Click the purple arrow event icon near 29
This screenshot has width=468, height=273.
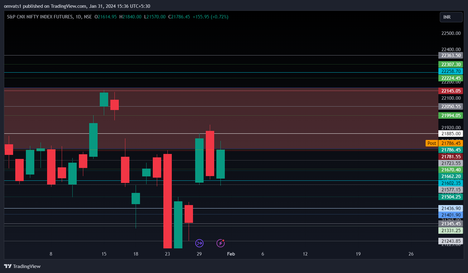(199, 243)
